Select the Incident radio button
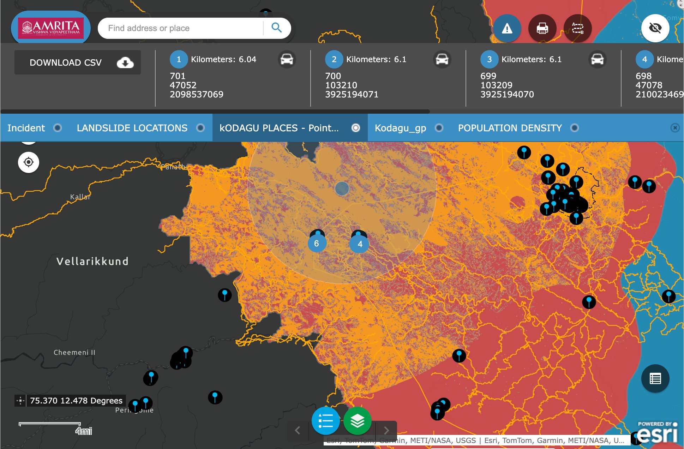This screenshot has height=449, width=684. [57, 128]
